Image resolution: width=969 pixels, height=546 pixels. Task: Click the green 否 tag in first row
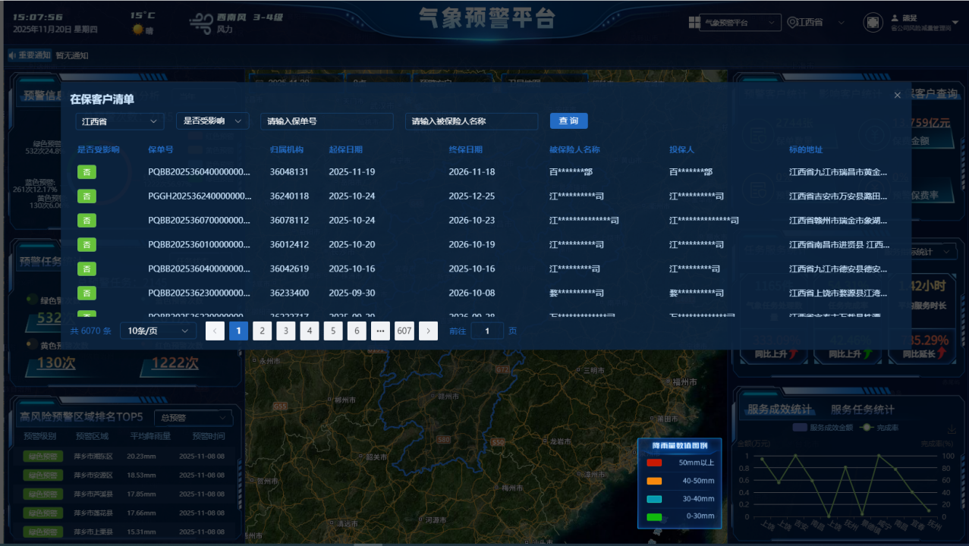87,172
